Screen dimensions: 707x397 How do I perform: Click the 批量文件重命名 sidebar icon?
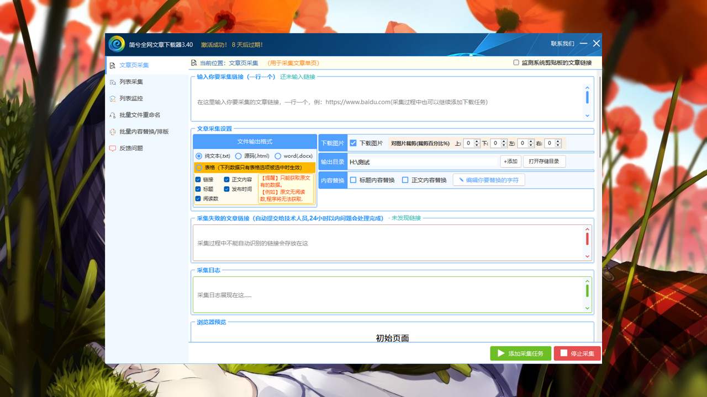point(113,115)
